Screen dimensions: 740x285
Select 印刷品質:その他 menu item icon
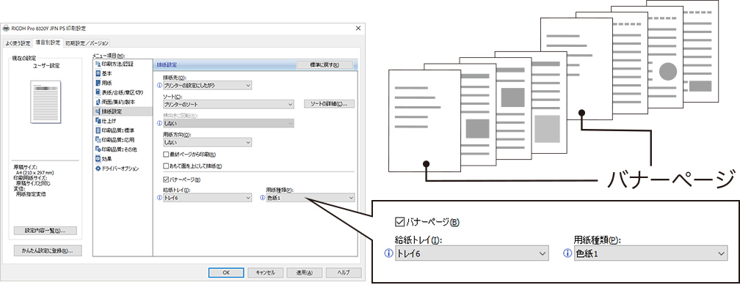[x=98, y=149]
